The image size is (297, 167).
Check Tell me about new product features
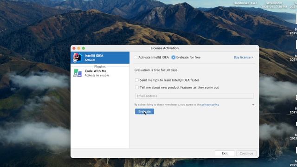pos(136,87)
